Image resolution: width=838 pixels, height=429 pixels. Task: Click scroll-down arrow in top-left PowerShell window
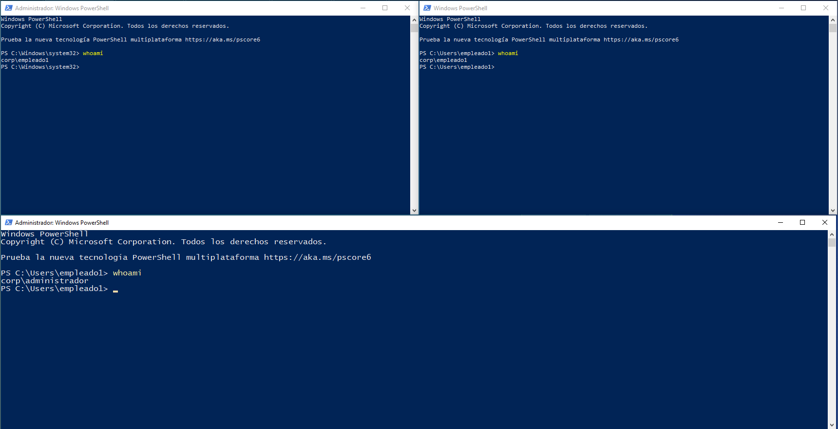(x=414, y=211)
